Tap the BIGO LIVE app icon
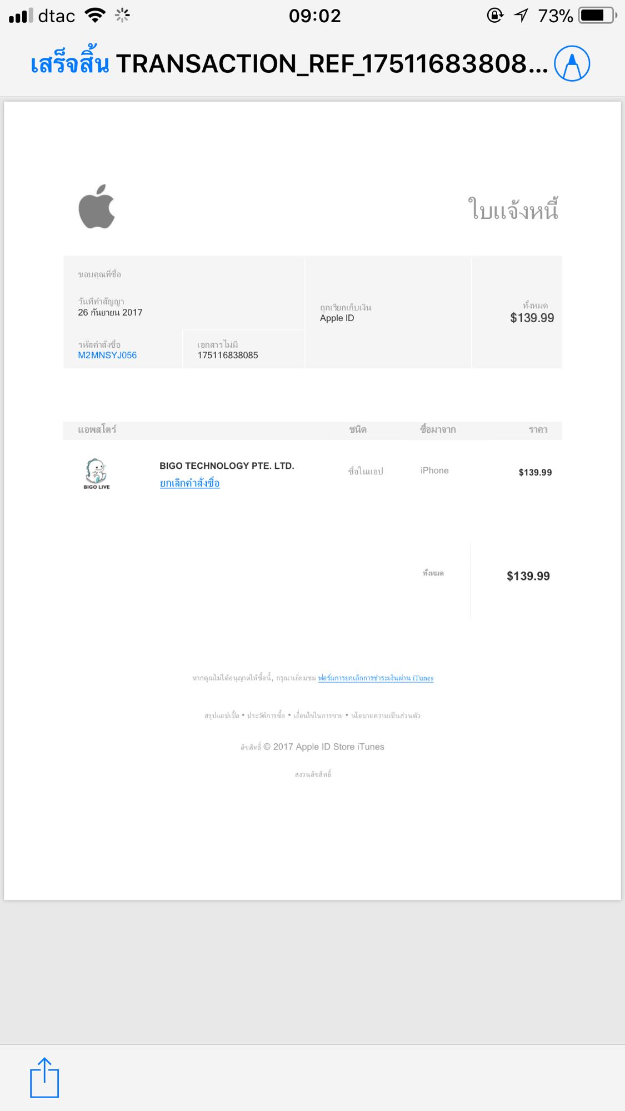This screenshot has height=1111, width=625. coord(97,474)
